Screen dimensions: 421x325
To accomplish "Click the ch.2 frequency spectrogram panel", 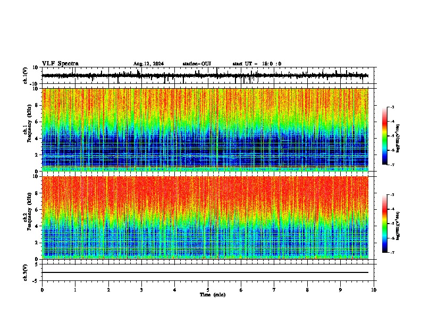I will click(205, 218).
